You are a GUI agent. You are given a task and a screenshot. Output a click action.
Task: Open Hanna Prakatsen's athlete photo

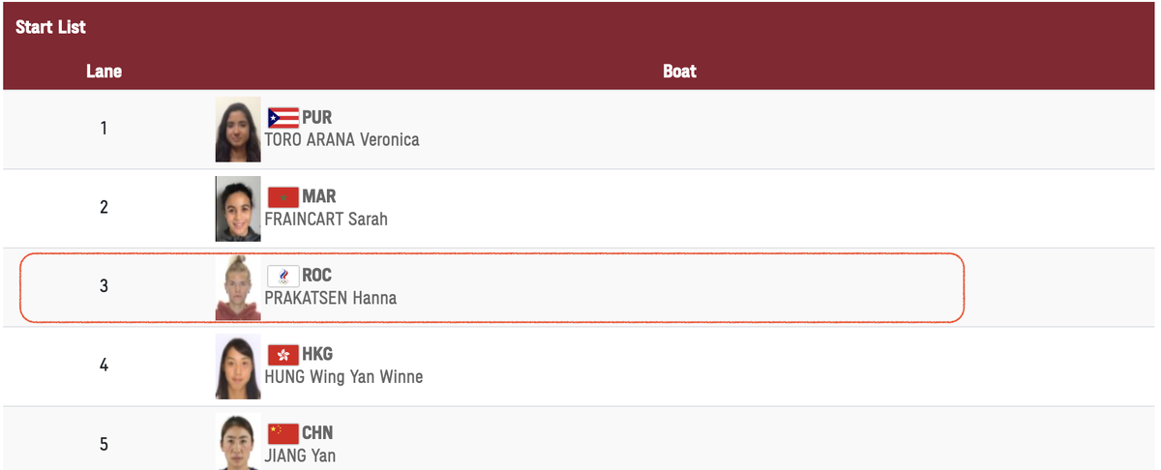pyautogui.click(x=238, y=287)
